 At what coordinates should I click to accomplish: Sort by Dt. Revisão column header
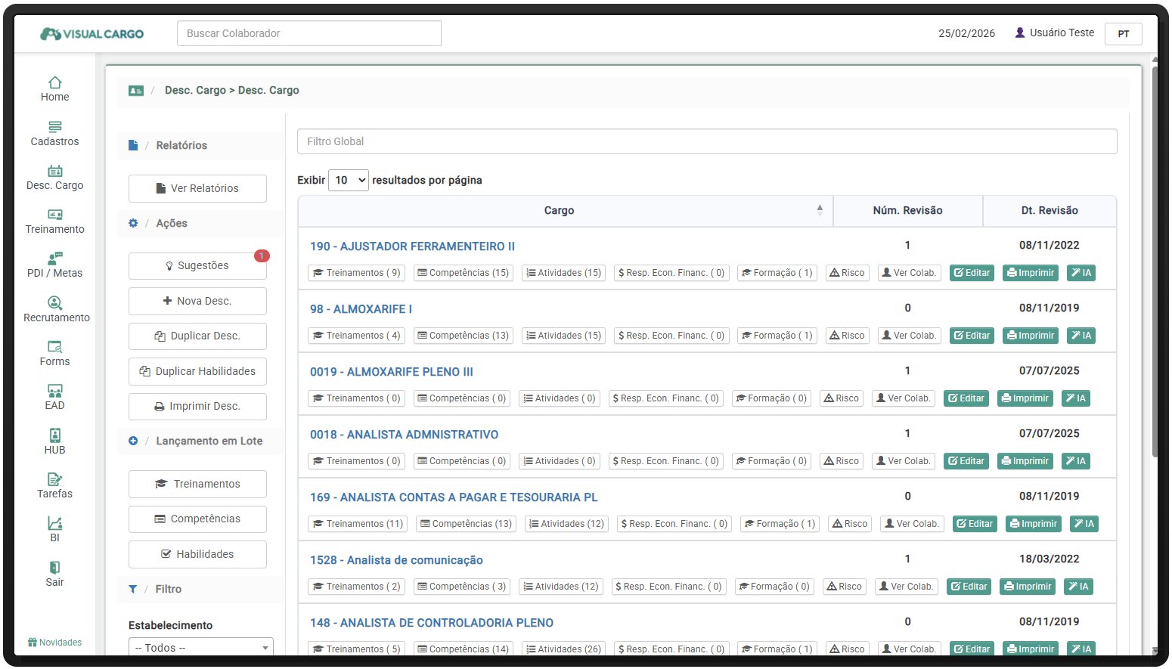pos(1049,211)
